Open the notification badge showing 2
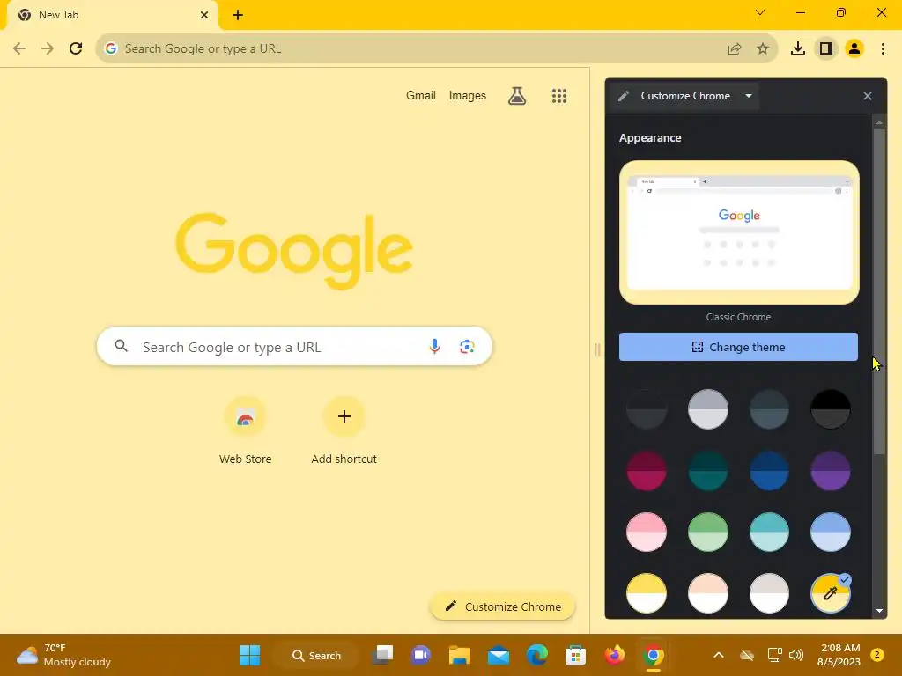This screenshot has height=676, width=902. (876, 655)
